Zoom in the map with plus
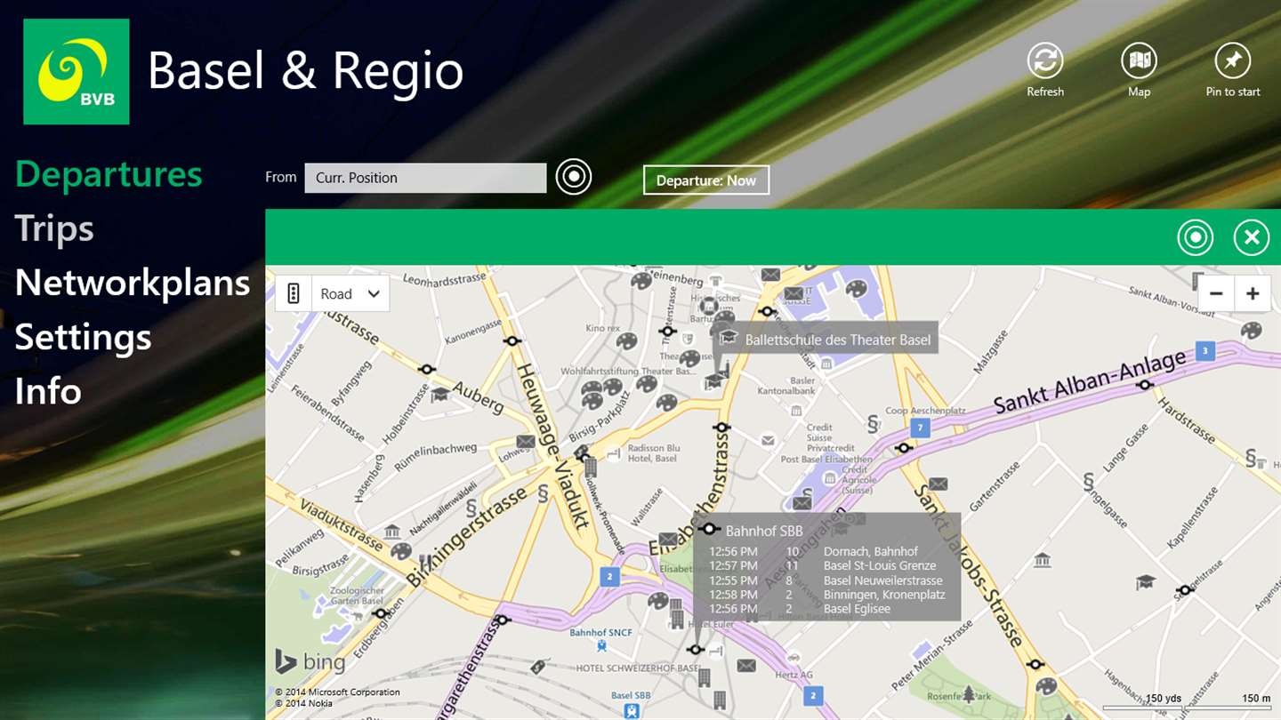This screenshot has height=720, width=1281. [1253, 293]
